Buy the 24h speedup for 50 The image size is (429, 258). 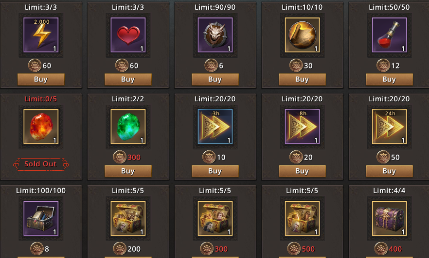coord(389,171)
